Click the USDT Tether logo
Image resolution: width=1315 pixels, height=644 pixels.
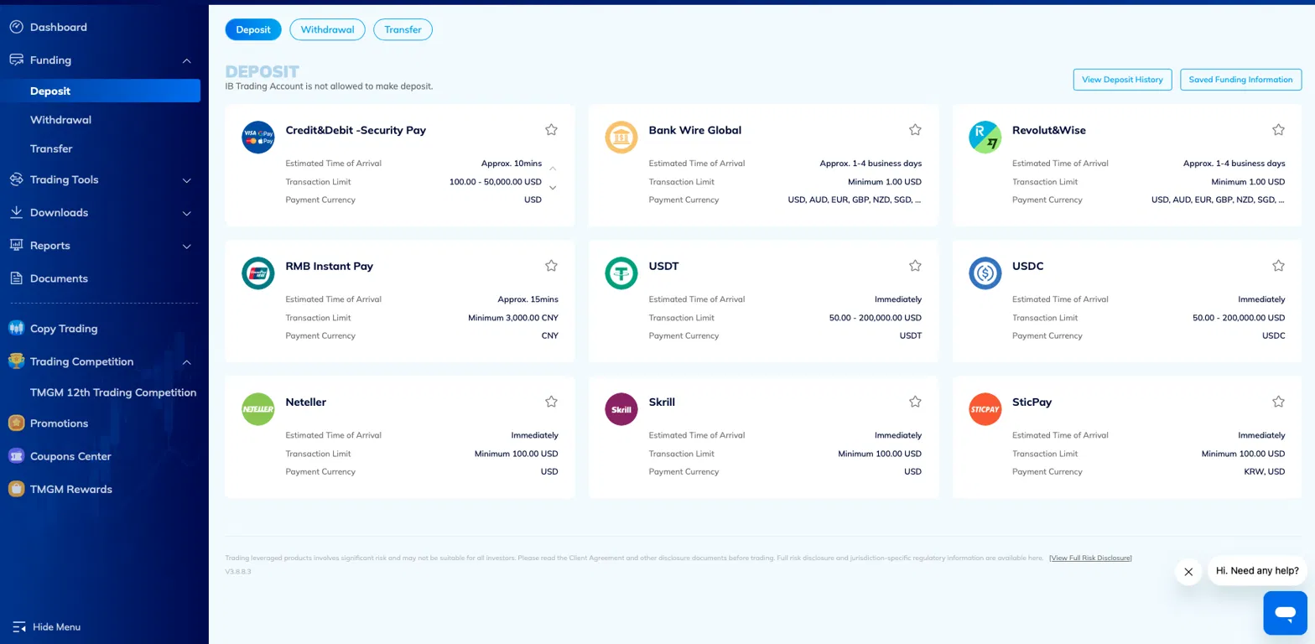(621, 273)
